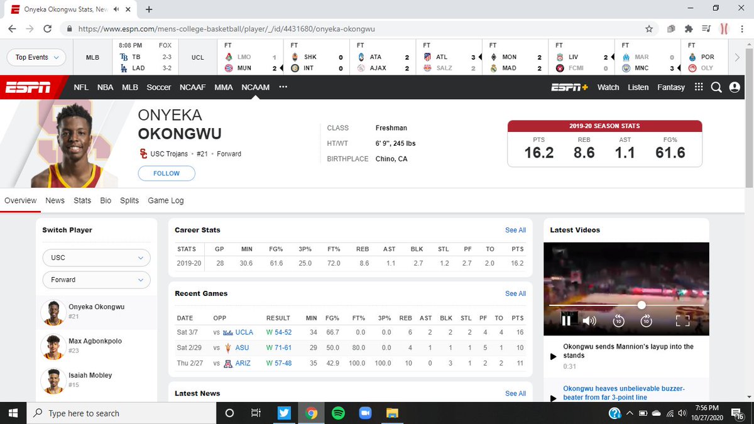Click See All for Recent Games
The height and width of the screenshot is (424, 754).
tap(515, 293)
